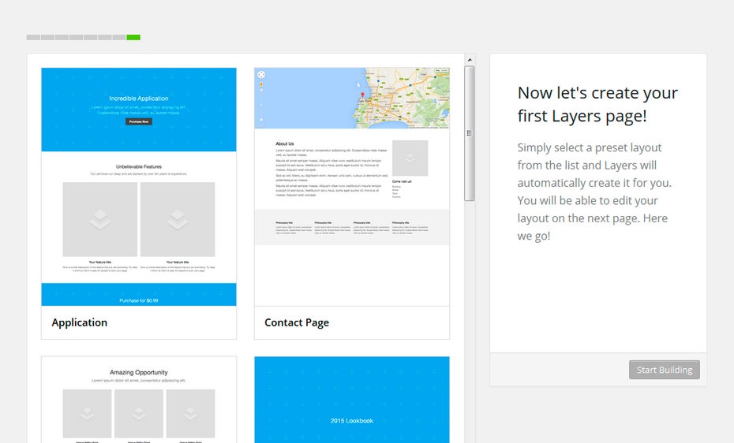Click the "Contact Page" label text
The height and width of the screenshot is (443, 734).
(297, 323)
